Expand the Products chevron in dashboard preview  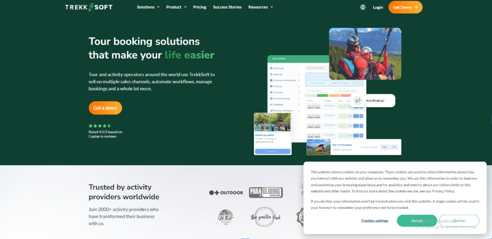(299, 86)
